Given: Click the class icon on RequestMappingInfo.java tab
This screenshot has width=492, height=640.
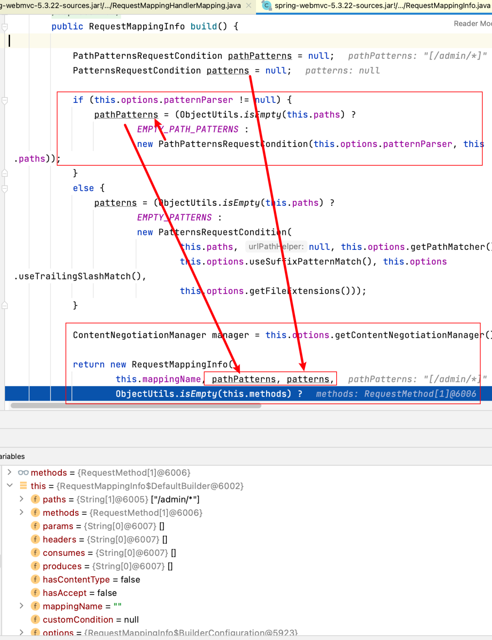Looking at the screenshot, I should click(x=266, y=5).
